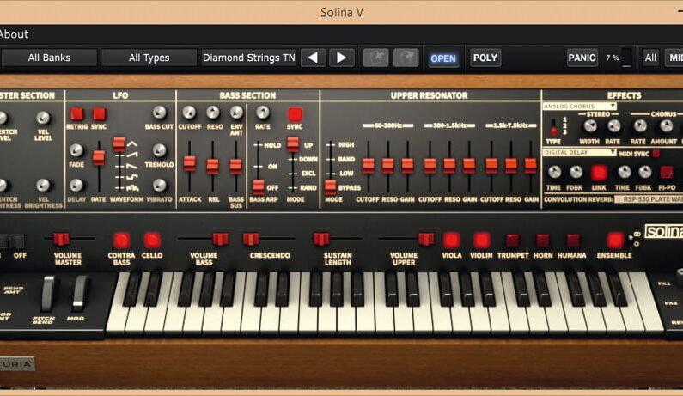Click the Mod wheel

coord(80,294)
